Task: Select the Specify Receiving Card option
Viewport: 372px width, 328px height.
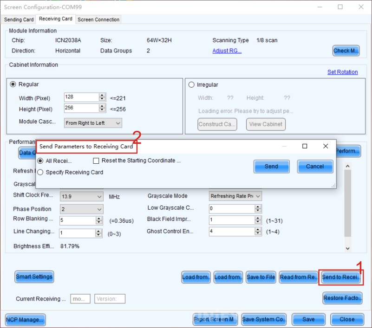Action: coord(40,172)
